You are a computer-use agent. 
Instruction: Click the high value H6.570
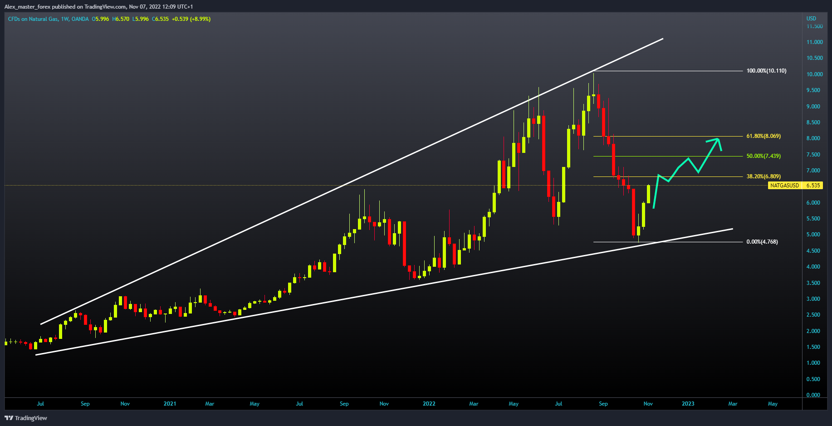tap(121, 19)
